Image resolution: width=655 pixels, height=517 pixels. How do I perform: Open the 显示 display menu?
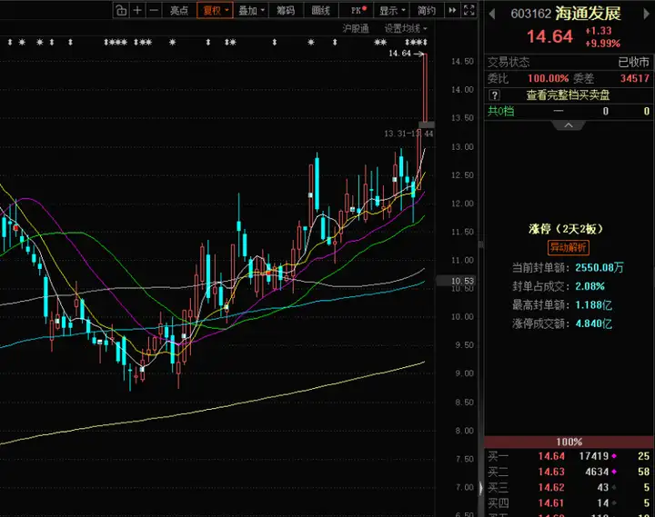pos(392,10)
